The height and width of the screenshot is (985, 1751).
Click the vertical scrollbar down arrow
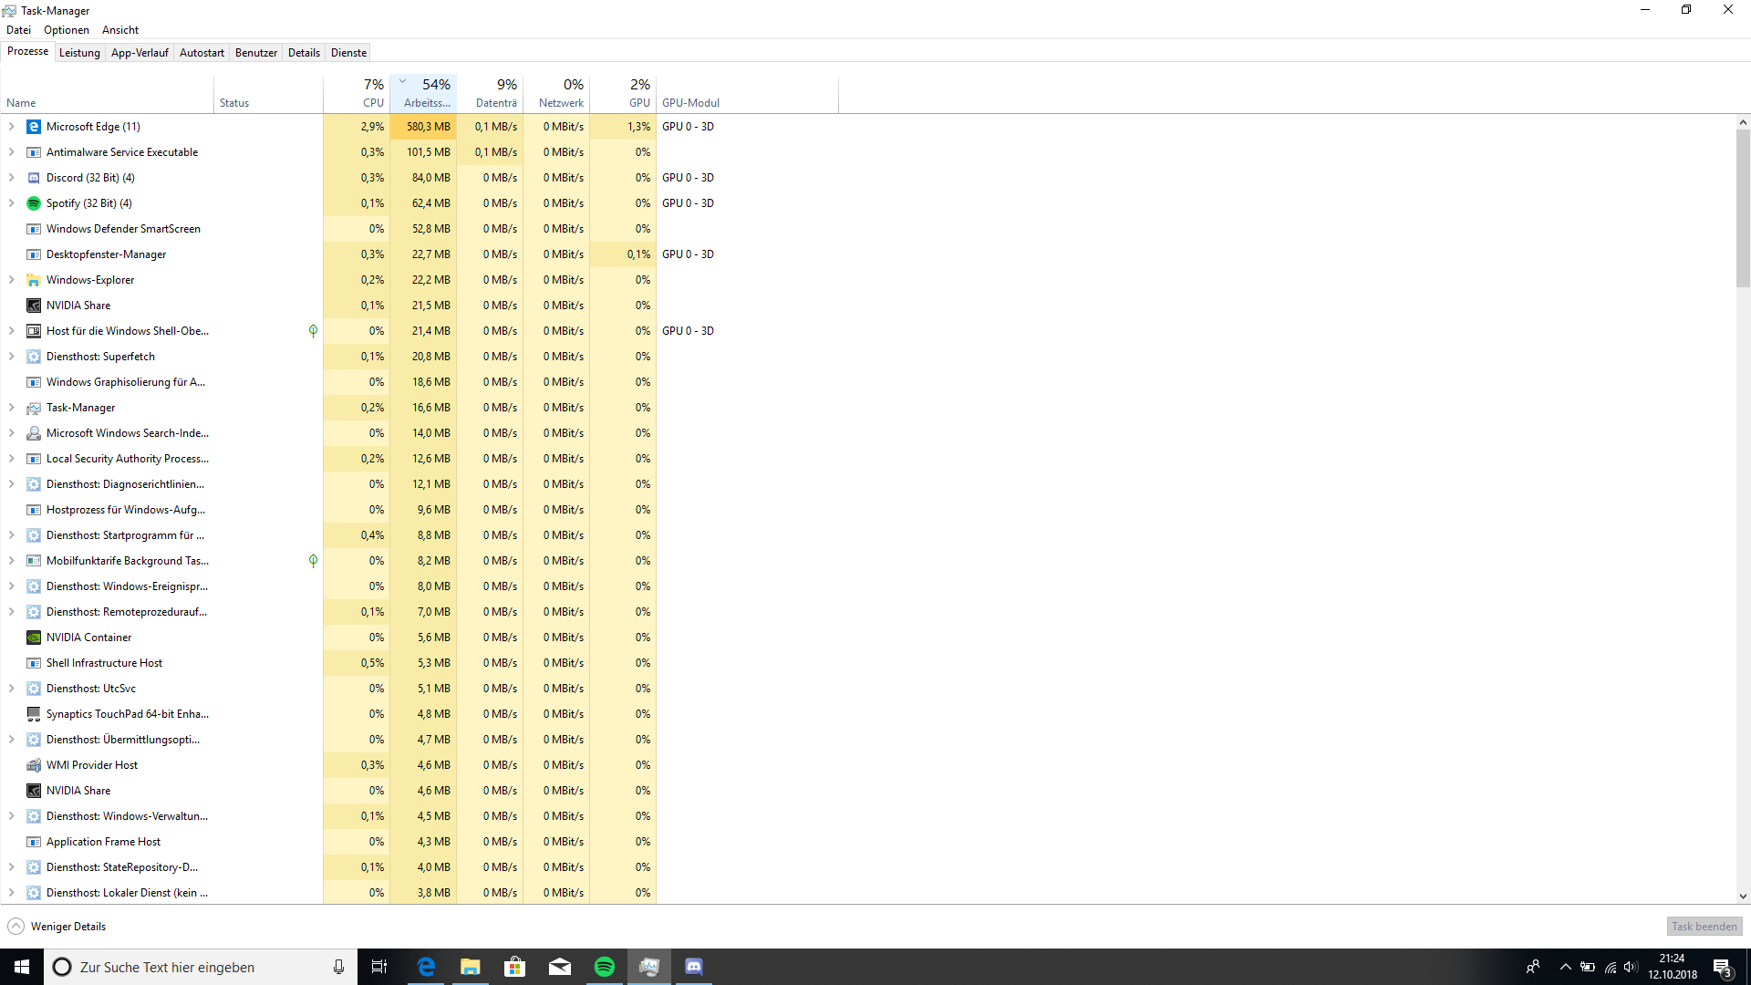1743,897
